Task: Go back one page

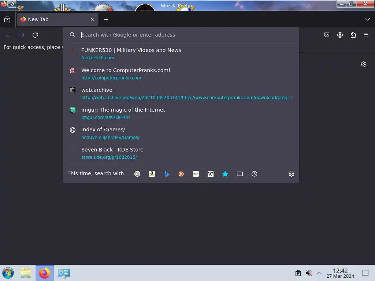Action: click(x=9, y=35)
